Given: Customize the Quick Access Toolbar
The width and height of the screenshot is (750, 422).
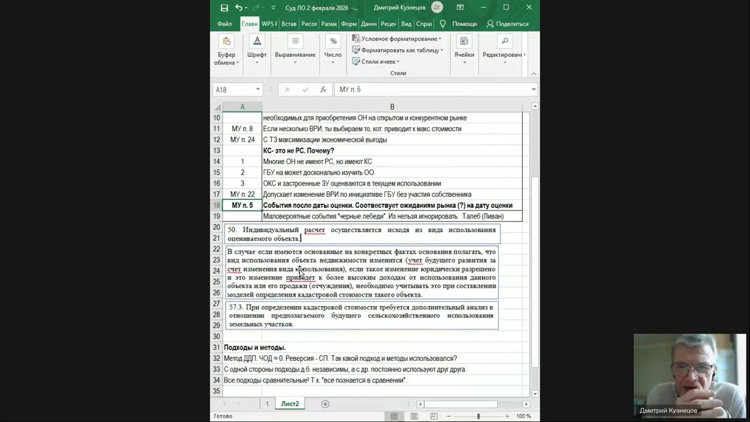Looking at the screenshot, I should 274,8.
